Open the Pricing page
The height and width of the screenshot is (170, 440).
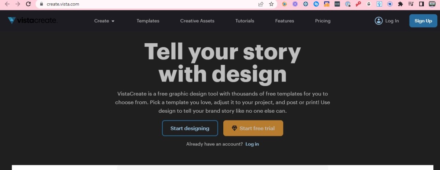(323, 21)
